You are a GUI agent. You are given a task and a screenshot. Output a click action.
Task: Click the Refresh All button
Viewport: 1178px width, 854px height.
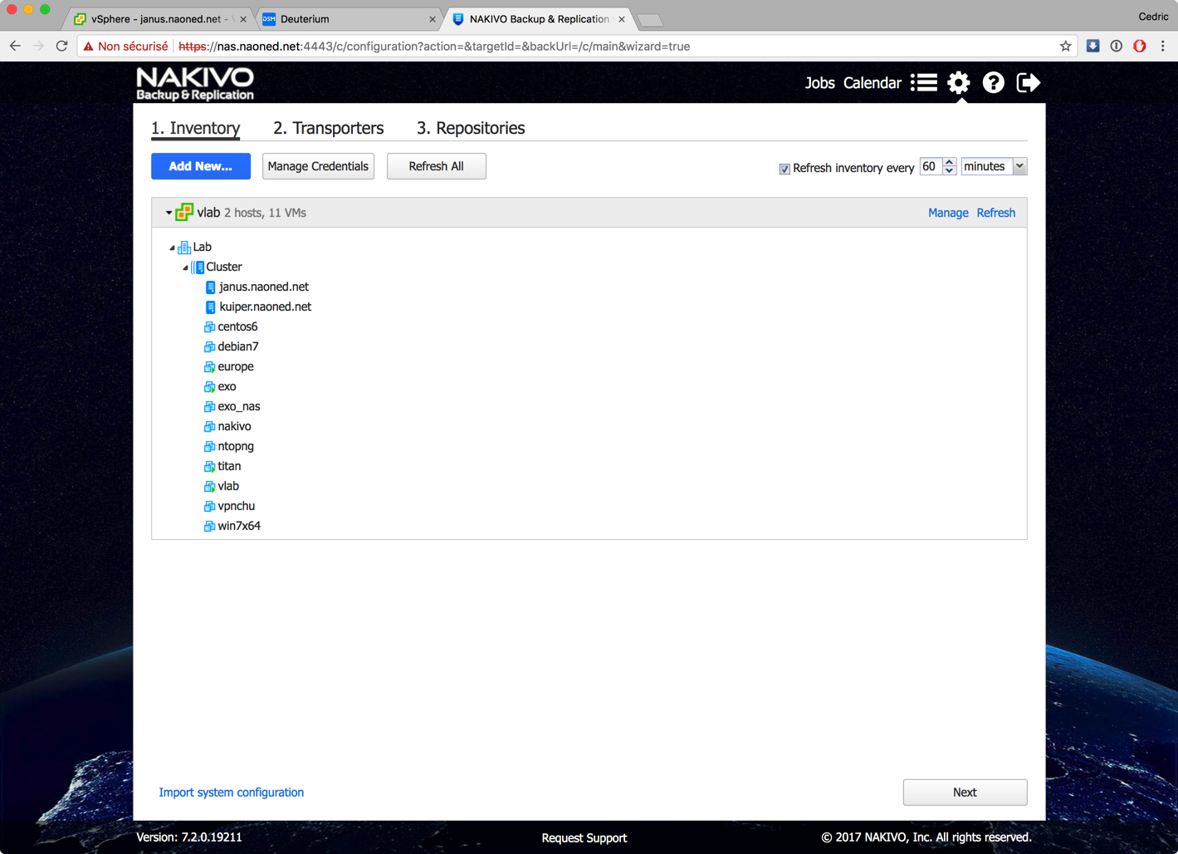(x=437, y=166)
